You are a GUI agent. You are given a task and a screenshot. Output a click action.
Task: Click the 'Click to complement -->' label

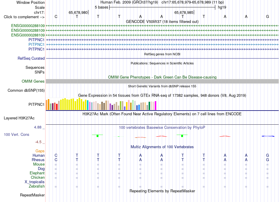(x=24, y=17)
